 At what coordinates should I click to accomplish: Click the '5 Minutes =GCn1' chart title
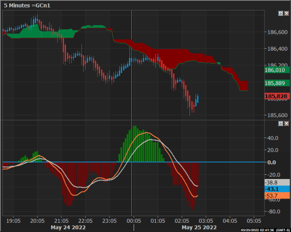tap(27, 6)
